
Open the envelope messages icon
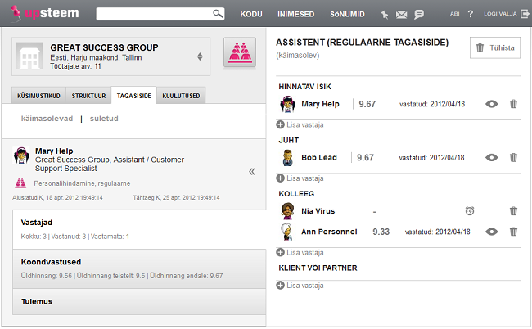pos(401,14)
